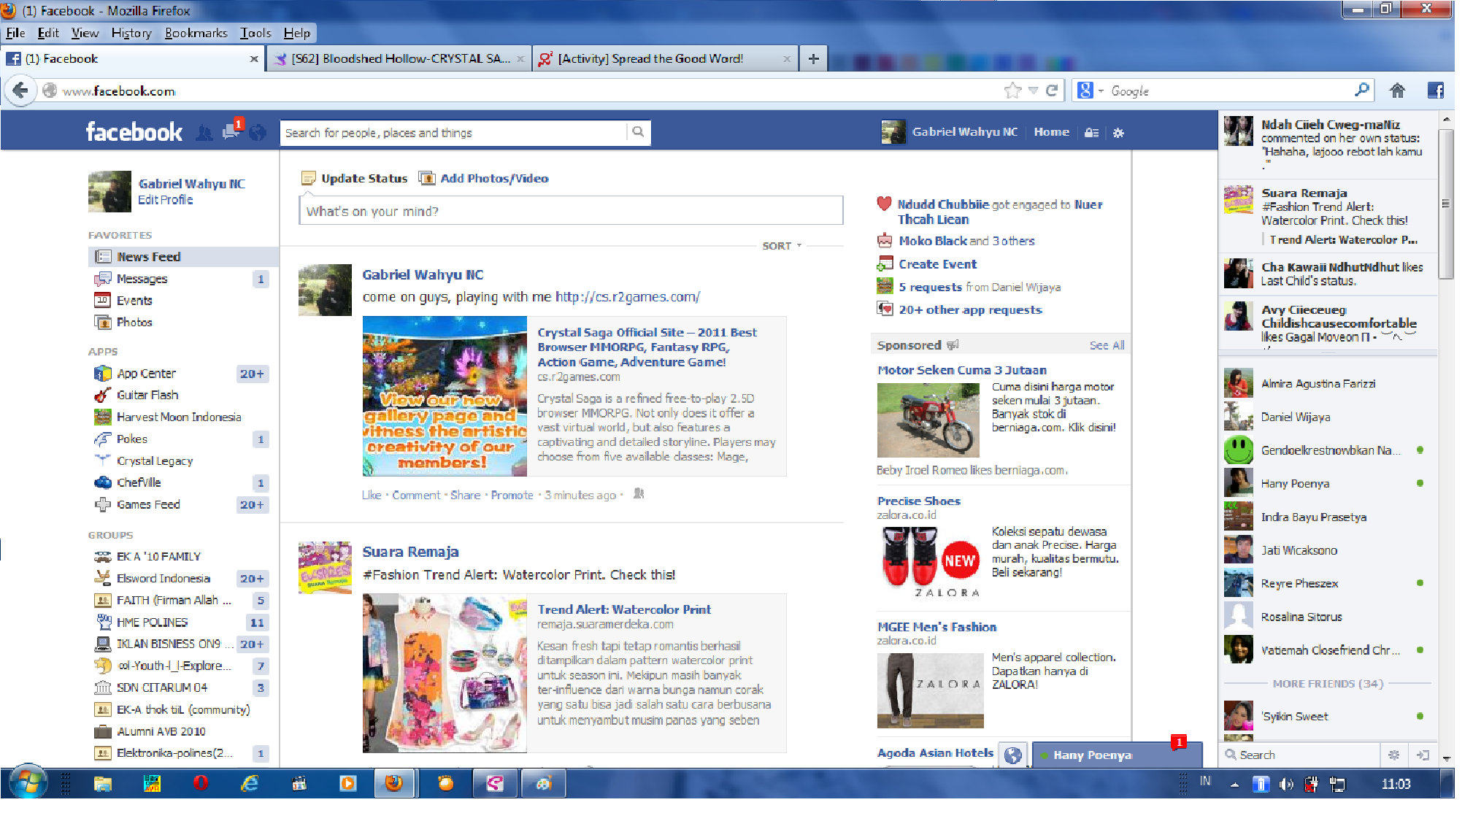Image resolution: width=1473 pixels, height=813 pixels.
Task: Open Messages in the left sidebar
Action: pyautogui.click(x=142, y=279)
